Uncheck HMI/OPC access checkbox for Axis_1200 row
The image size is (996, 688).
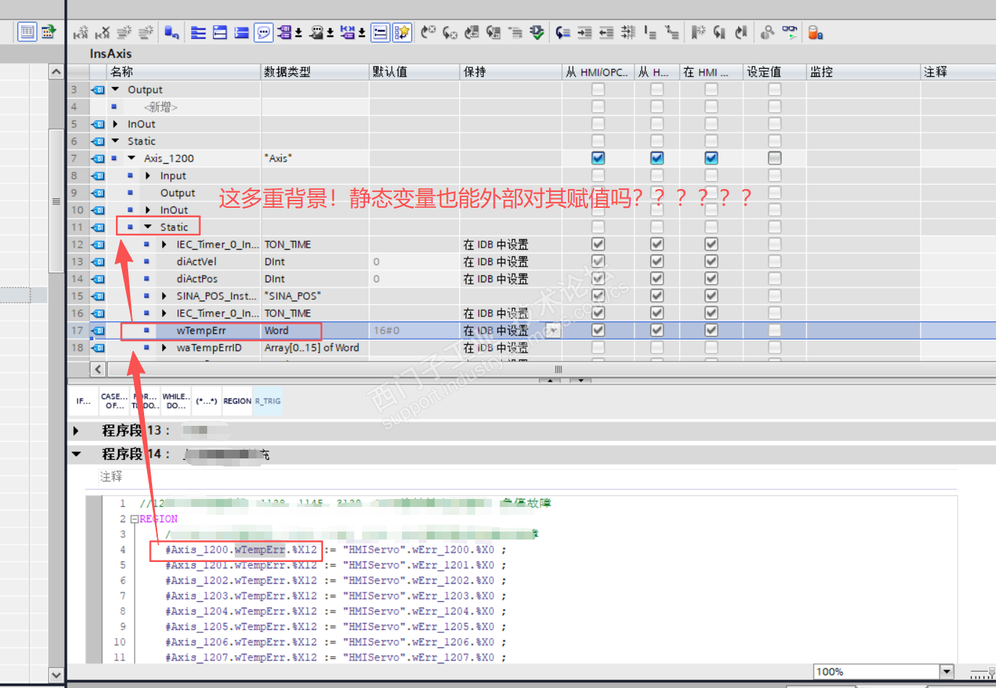[598, 158]
